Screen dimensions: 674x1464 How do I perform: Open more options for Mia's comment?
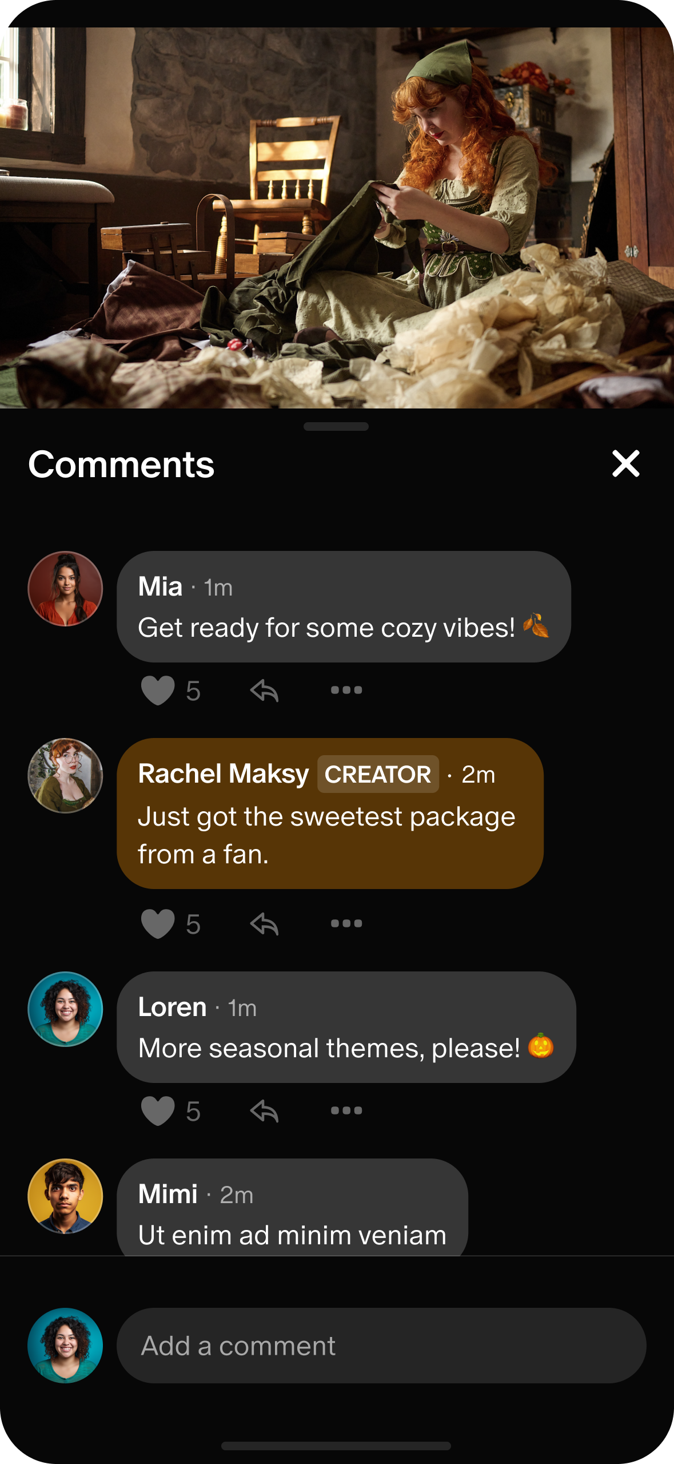point(346,690)
